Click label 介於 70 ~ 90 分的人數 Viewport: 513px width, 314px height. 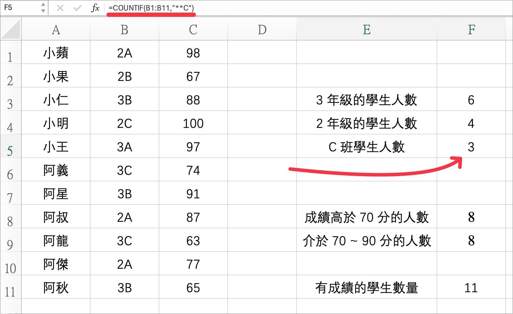(x=367, y=240)
